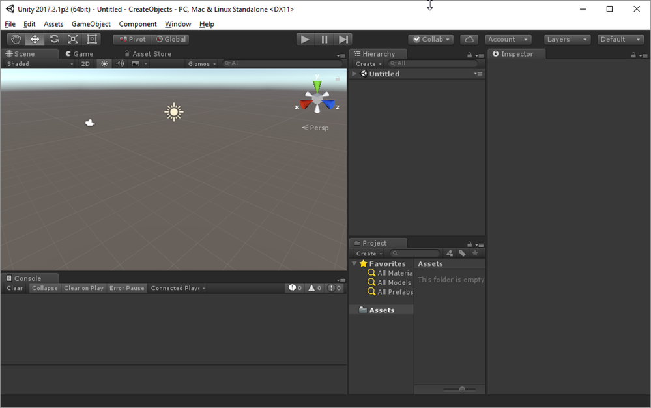Open the Collab dropdown
Image resolution: width=651 pixels, height=408 pixels.
pyautogui.click(x=431, y=39)
